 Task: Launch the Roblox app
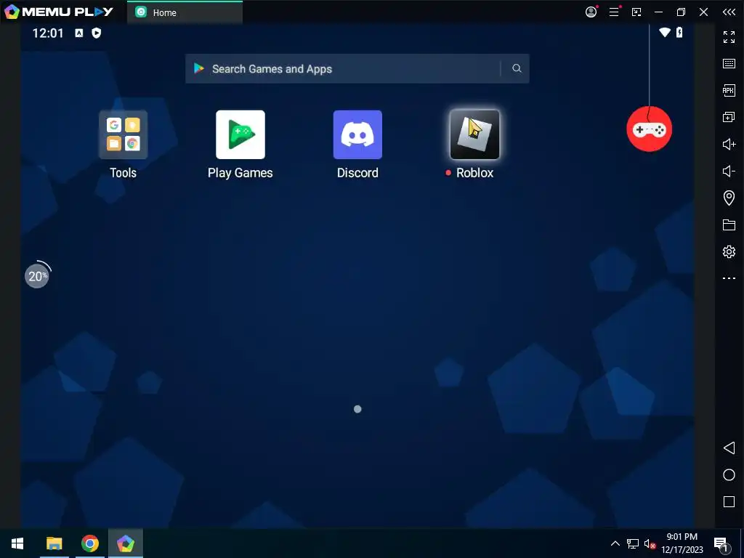pyautogui.click(x=474, y=134)
